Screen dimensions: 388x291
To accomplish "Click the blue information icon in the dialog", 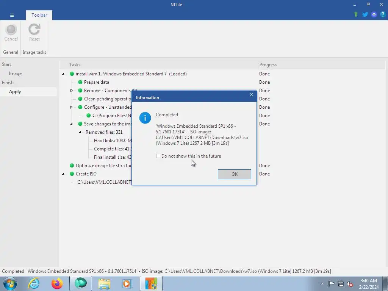I will [x=145, y=118].
